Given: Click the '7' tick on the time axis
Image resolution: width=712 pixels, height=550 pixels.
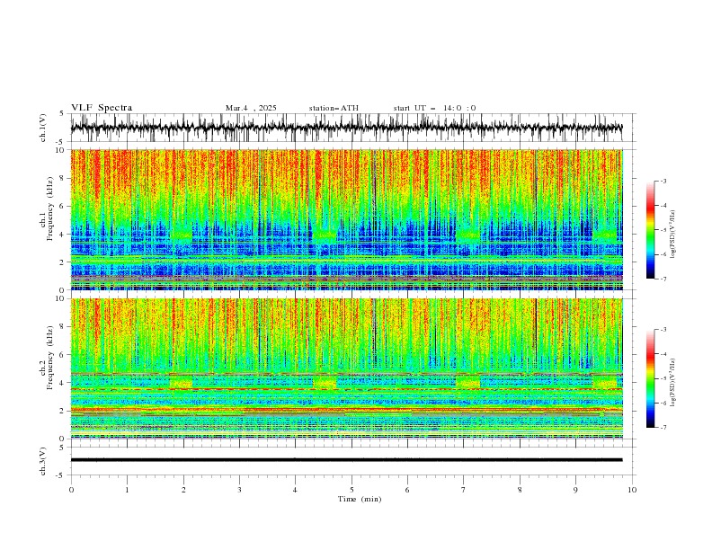Looking at the screenshot, I should (x=464, y=490).
